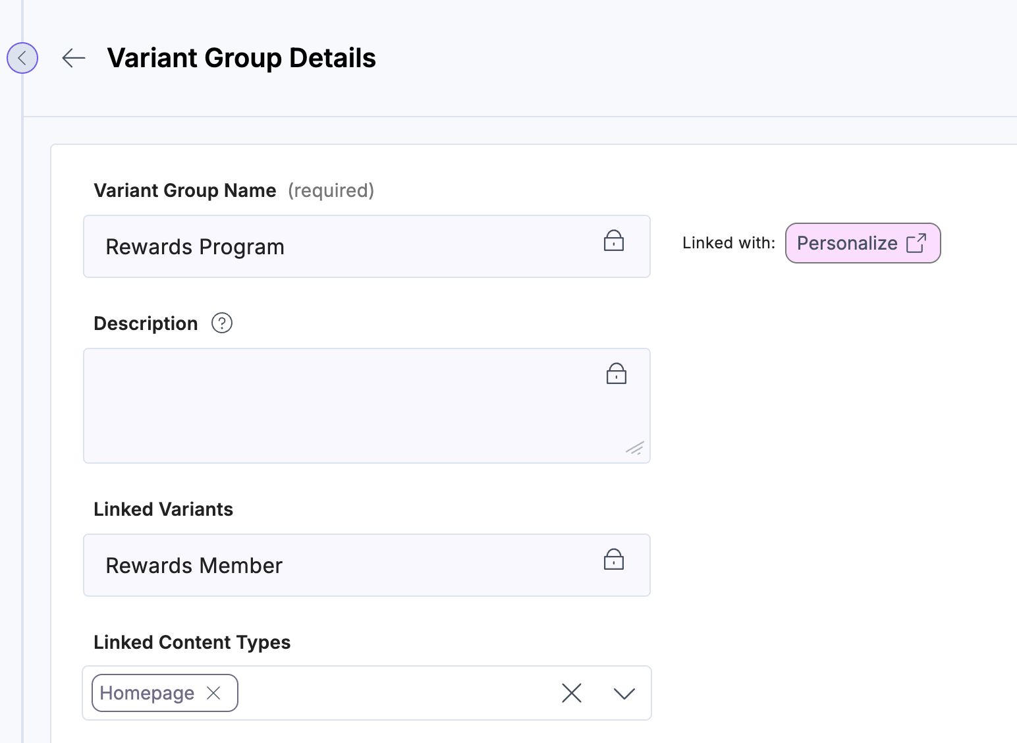This screenshot has height=743, width=1017.
Task: Click inside the empty Description text area
Action: pos(343,406)
